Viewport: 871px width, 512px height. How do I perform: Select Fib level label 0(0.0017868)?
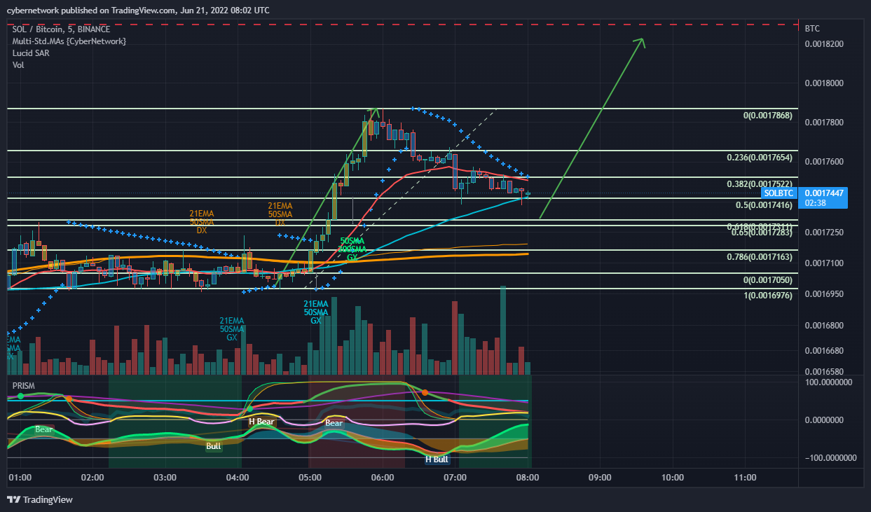click(x=767, y=116)
